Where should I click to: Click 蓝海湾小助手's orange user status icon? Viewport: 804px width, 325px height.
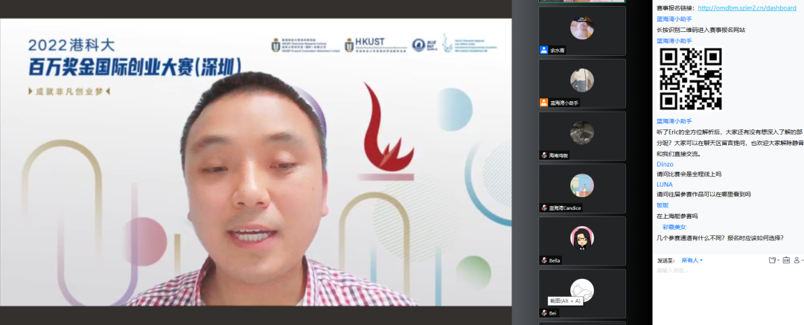544,103
